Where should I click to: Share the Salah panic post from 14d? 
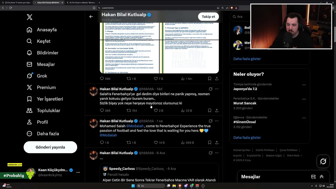217,111
